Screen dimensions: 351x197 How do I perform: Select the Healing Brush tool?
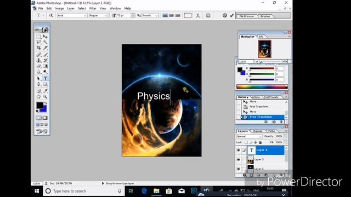[38, 55]
